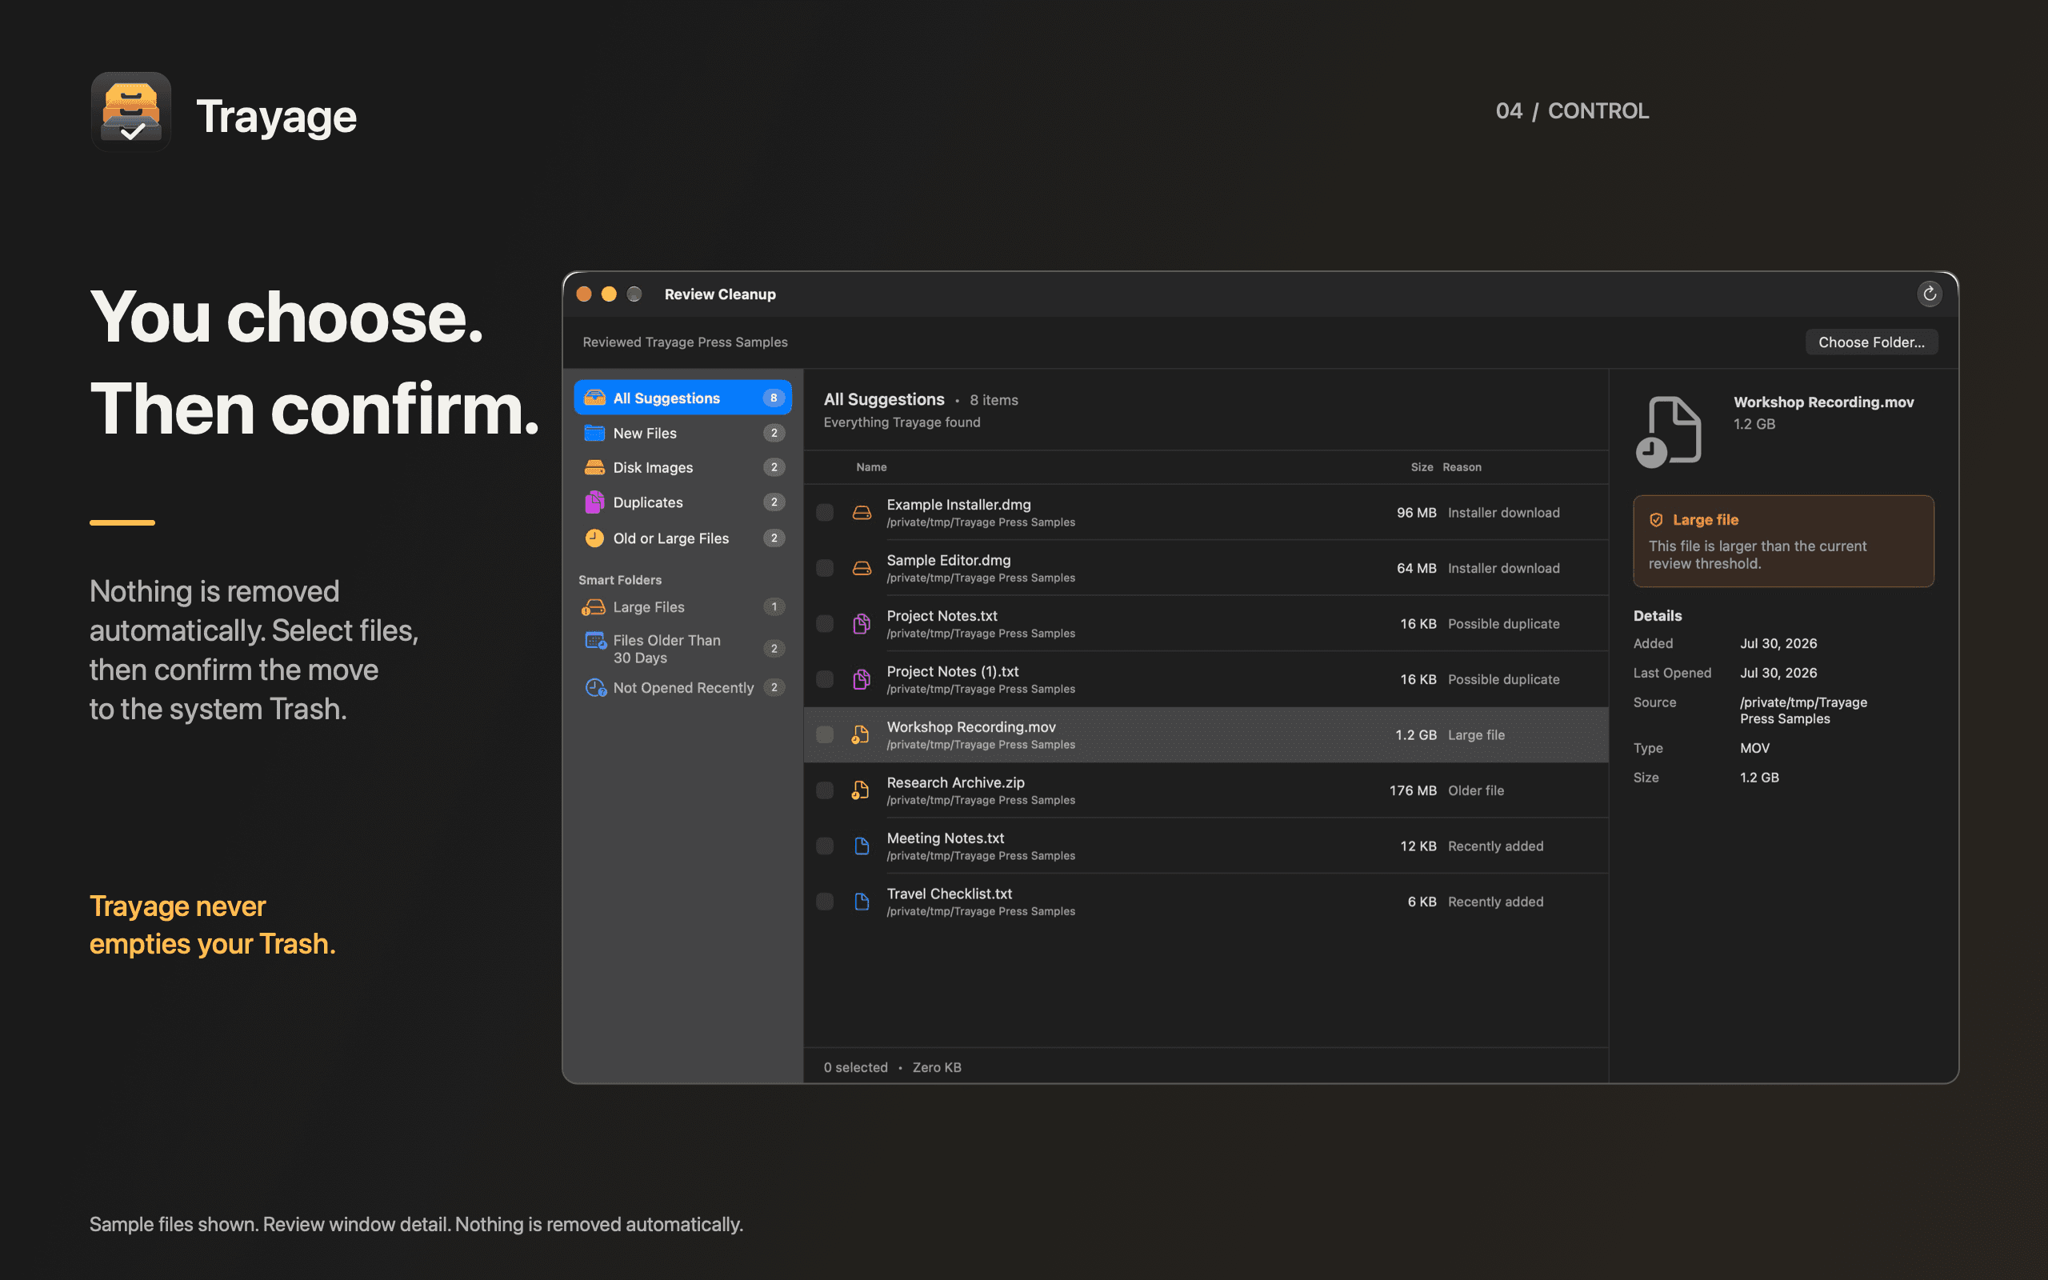The width and height of the screenshot is (2048, 1280).
Task: Click the Duplicates purple document icon
Action: (x=594, y=502)
